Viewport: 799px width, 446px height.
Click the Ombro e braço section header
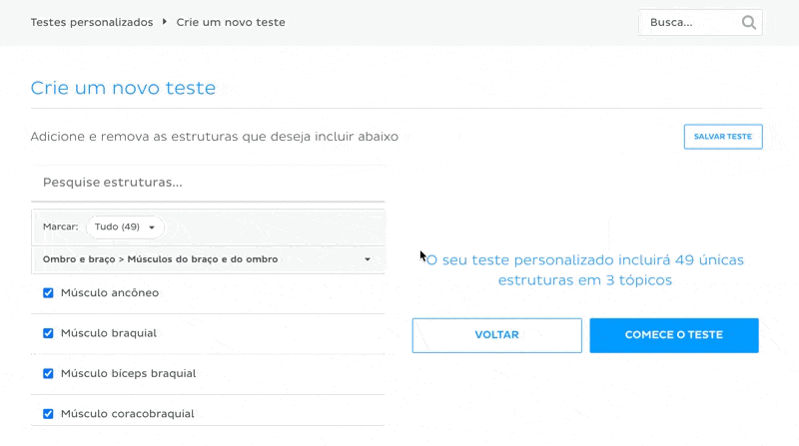(208, 259)
